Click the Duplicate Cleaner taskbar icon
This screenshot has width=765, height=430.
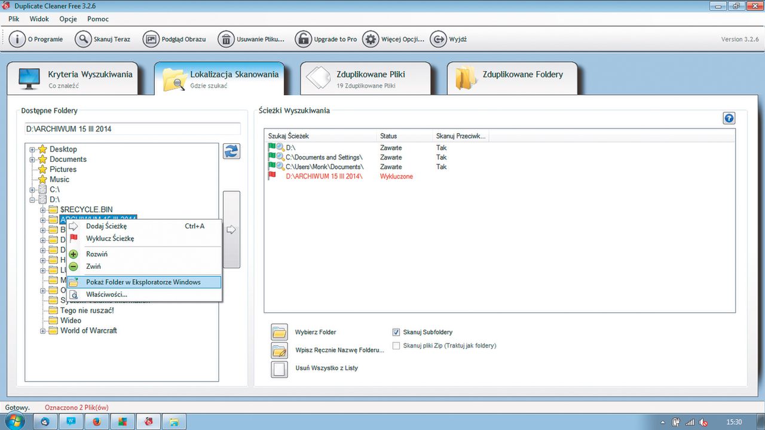pyautogui.click(x=148, y=421)
